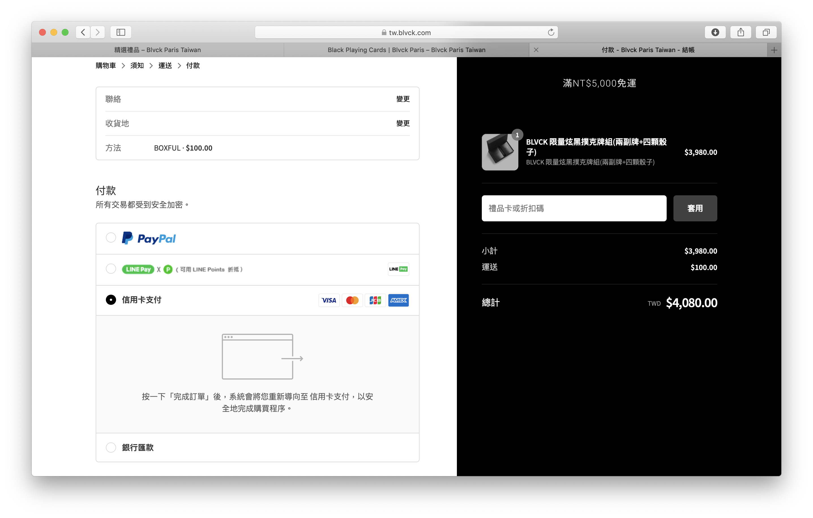Click the Mastercard logo
Screen dimensions: 813x518
352,300
